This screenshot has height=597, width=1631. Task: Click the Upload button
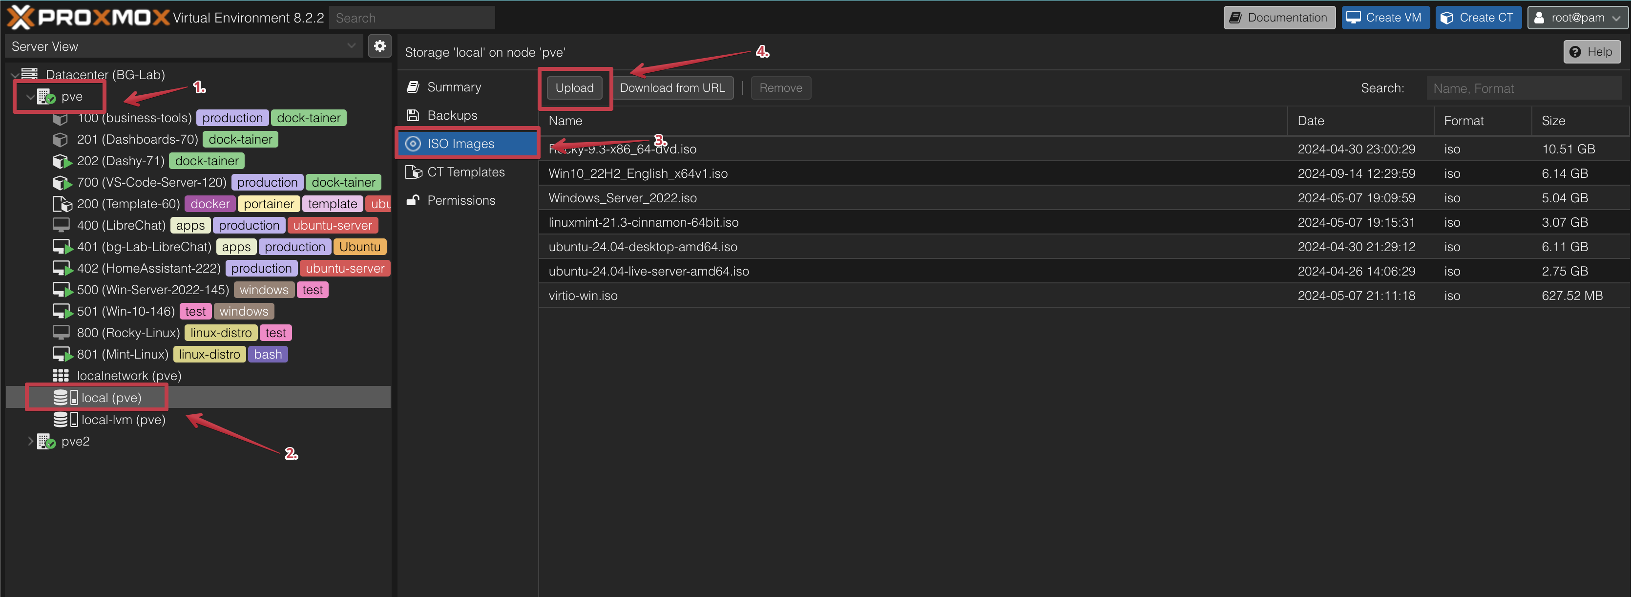574,87
